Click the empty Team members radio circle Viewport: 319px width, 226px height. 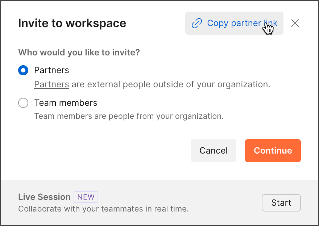23,103
